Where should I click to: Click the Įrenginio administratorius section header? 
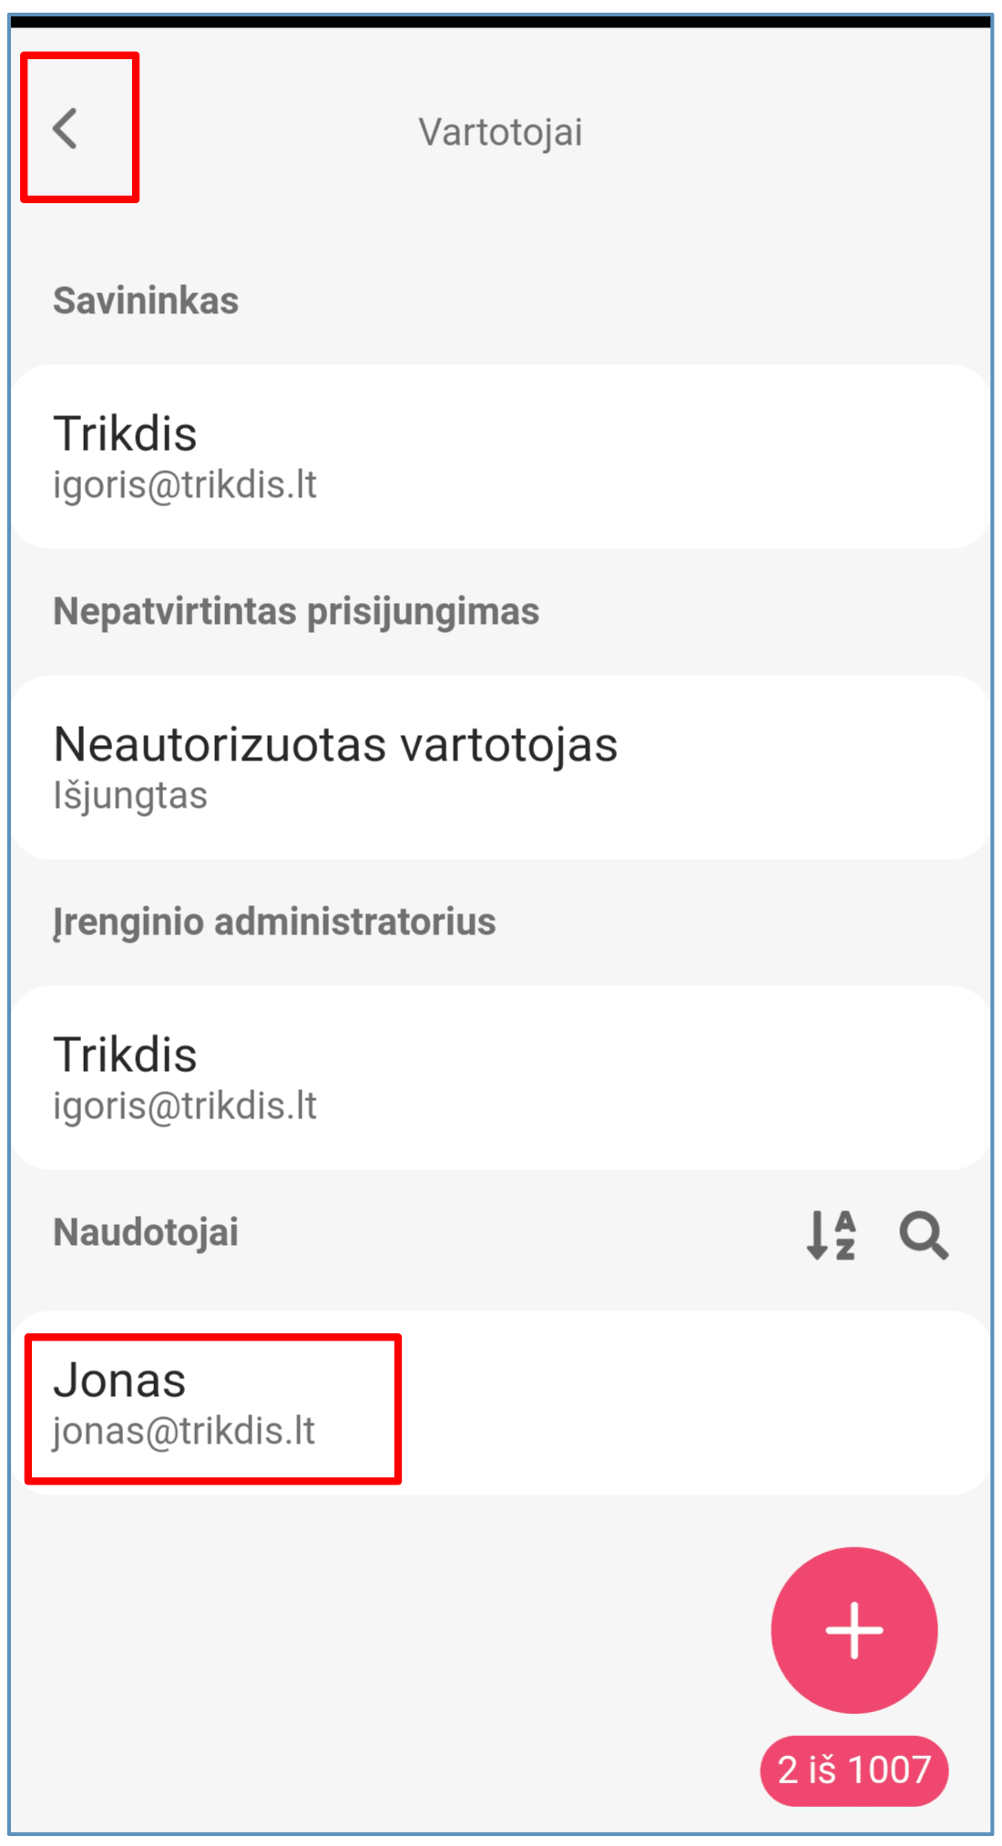point(274,922)
